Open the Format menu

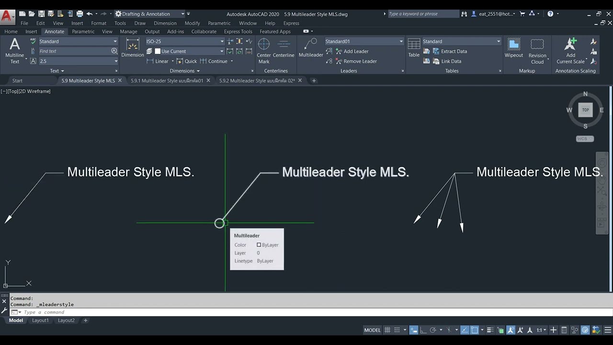(x=99, y=23)
